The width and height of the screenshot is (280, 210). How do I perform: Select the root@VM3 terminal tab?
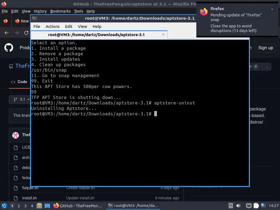pos(99,35)
